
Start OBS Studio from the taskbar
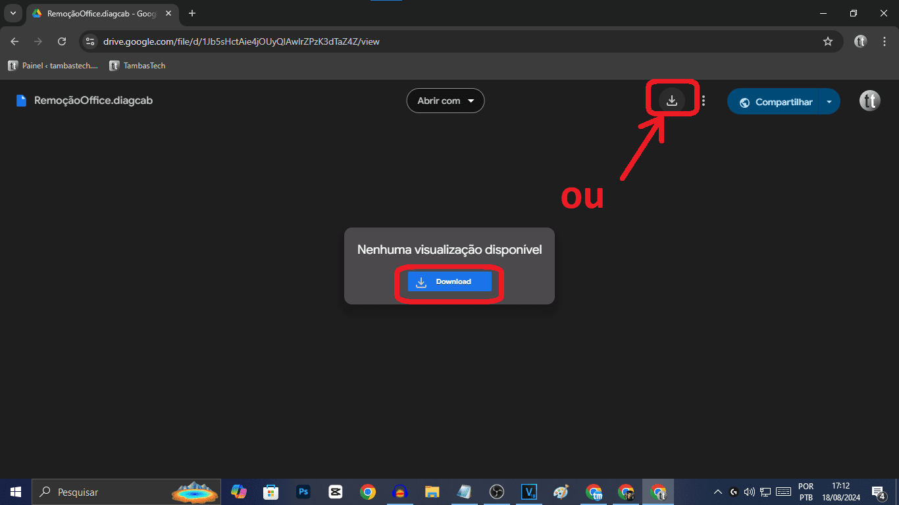[496, 491]
